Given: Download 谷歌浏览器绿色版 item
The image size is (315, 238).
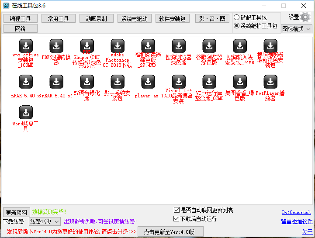Looking at the screenshot, I should pyautogui.click(x=209, y=46).
